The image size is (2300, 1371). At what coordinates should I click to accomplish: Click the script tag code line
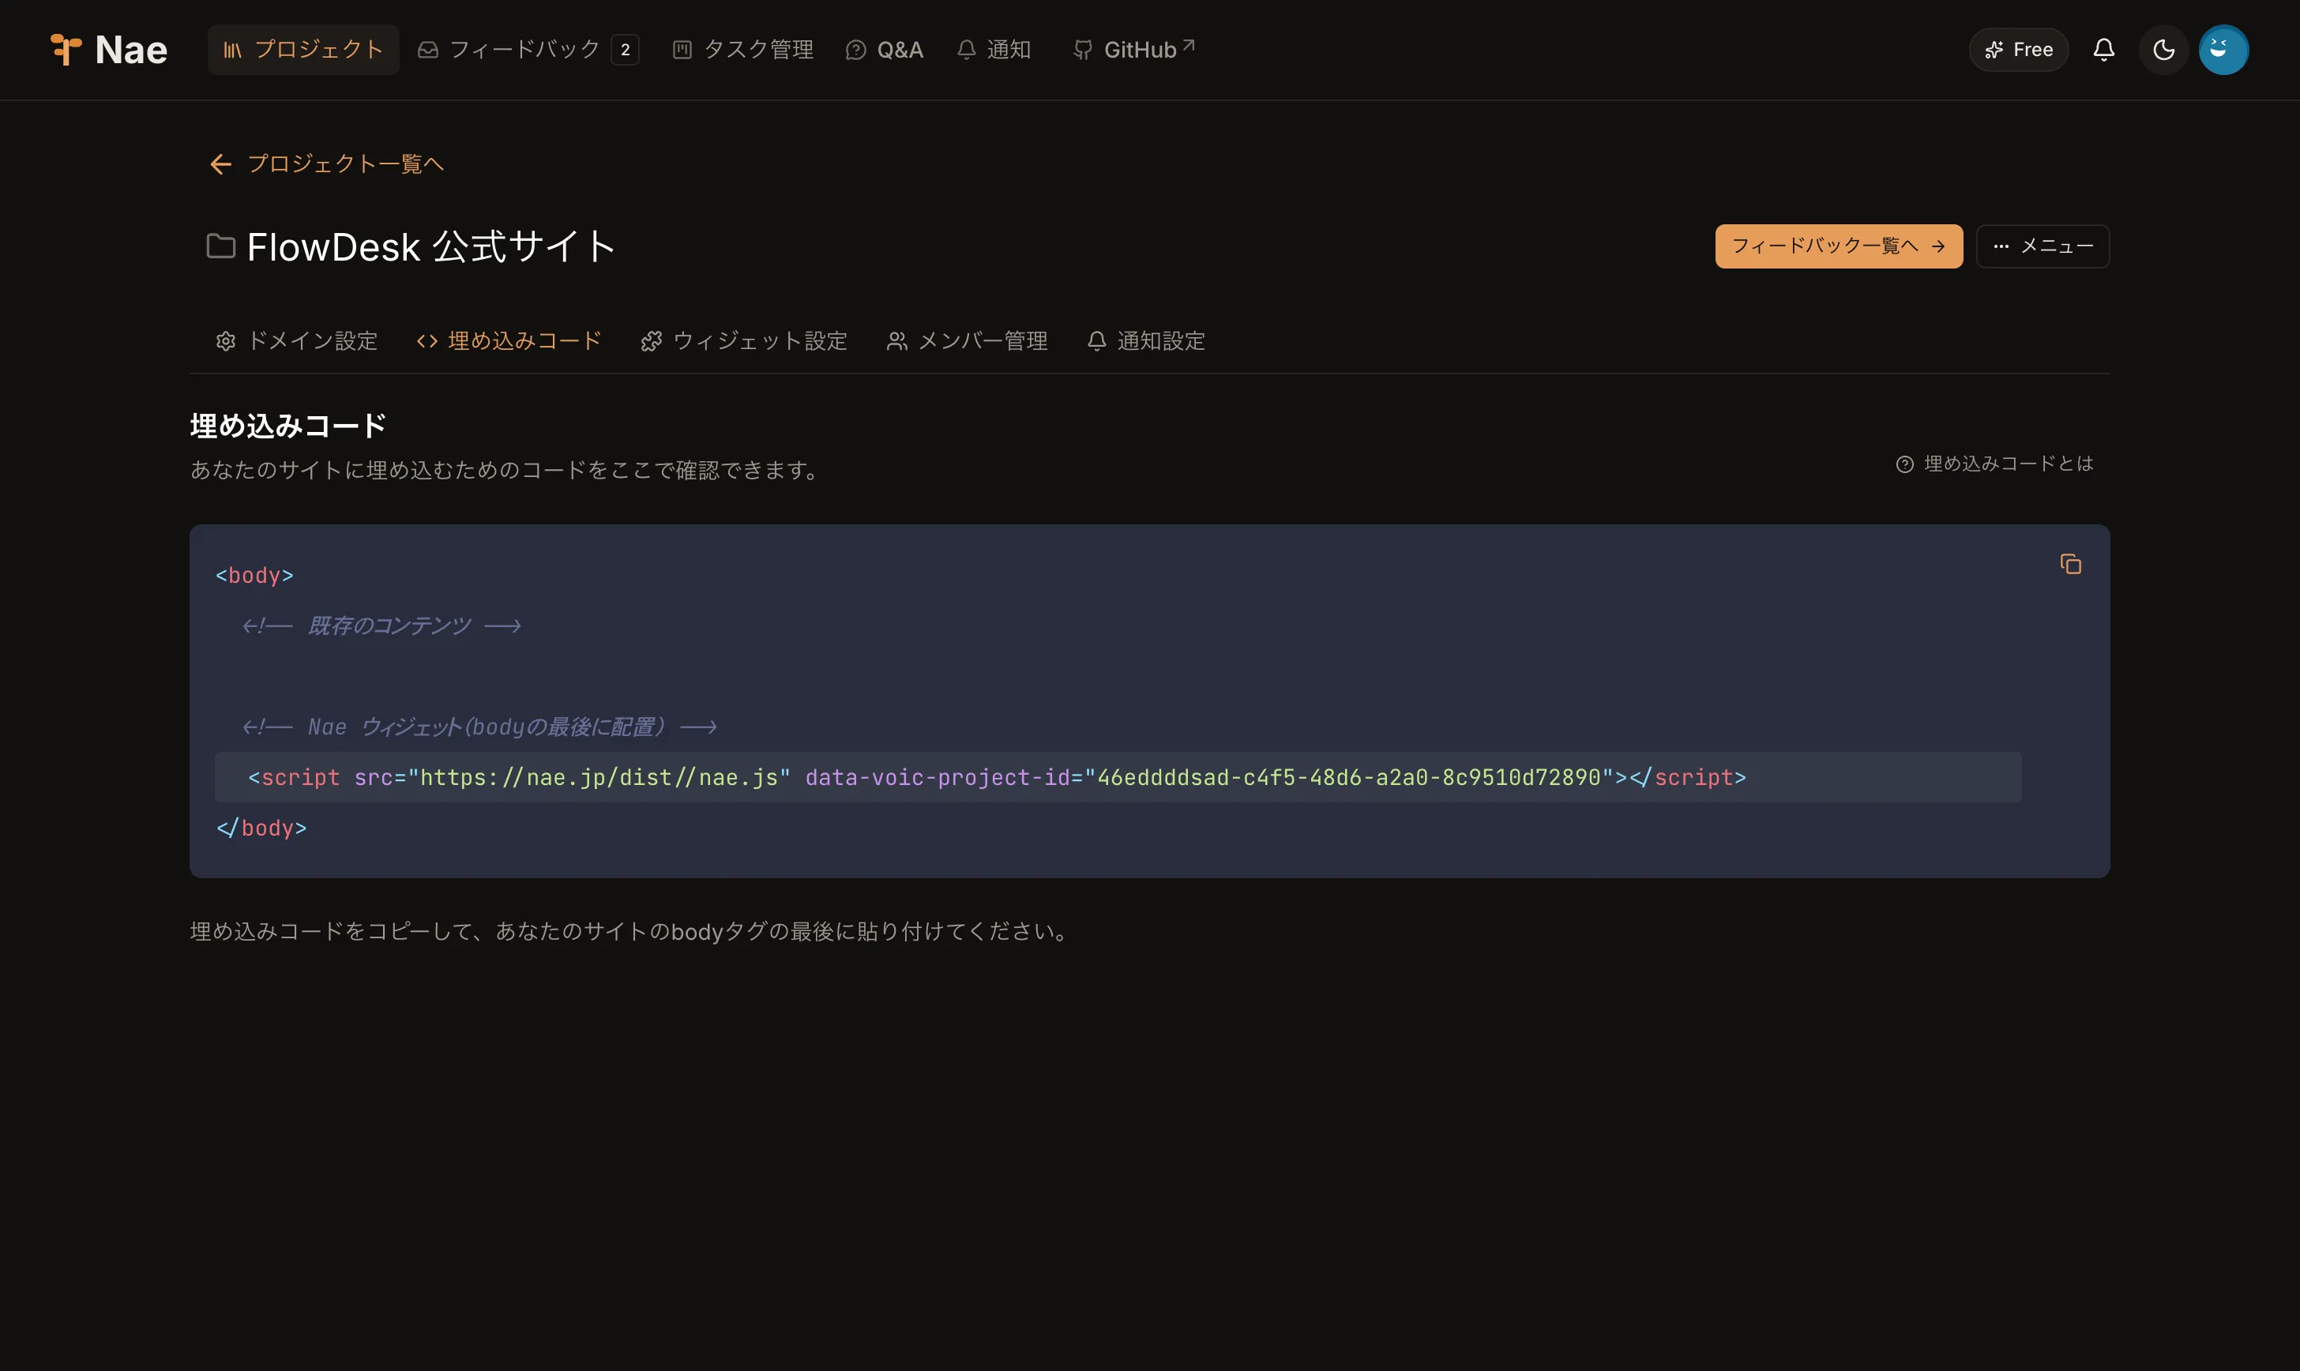coord(1118,777)
